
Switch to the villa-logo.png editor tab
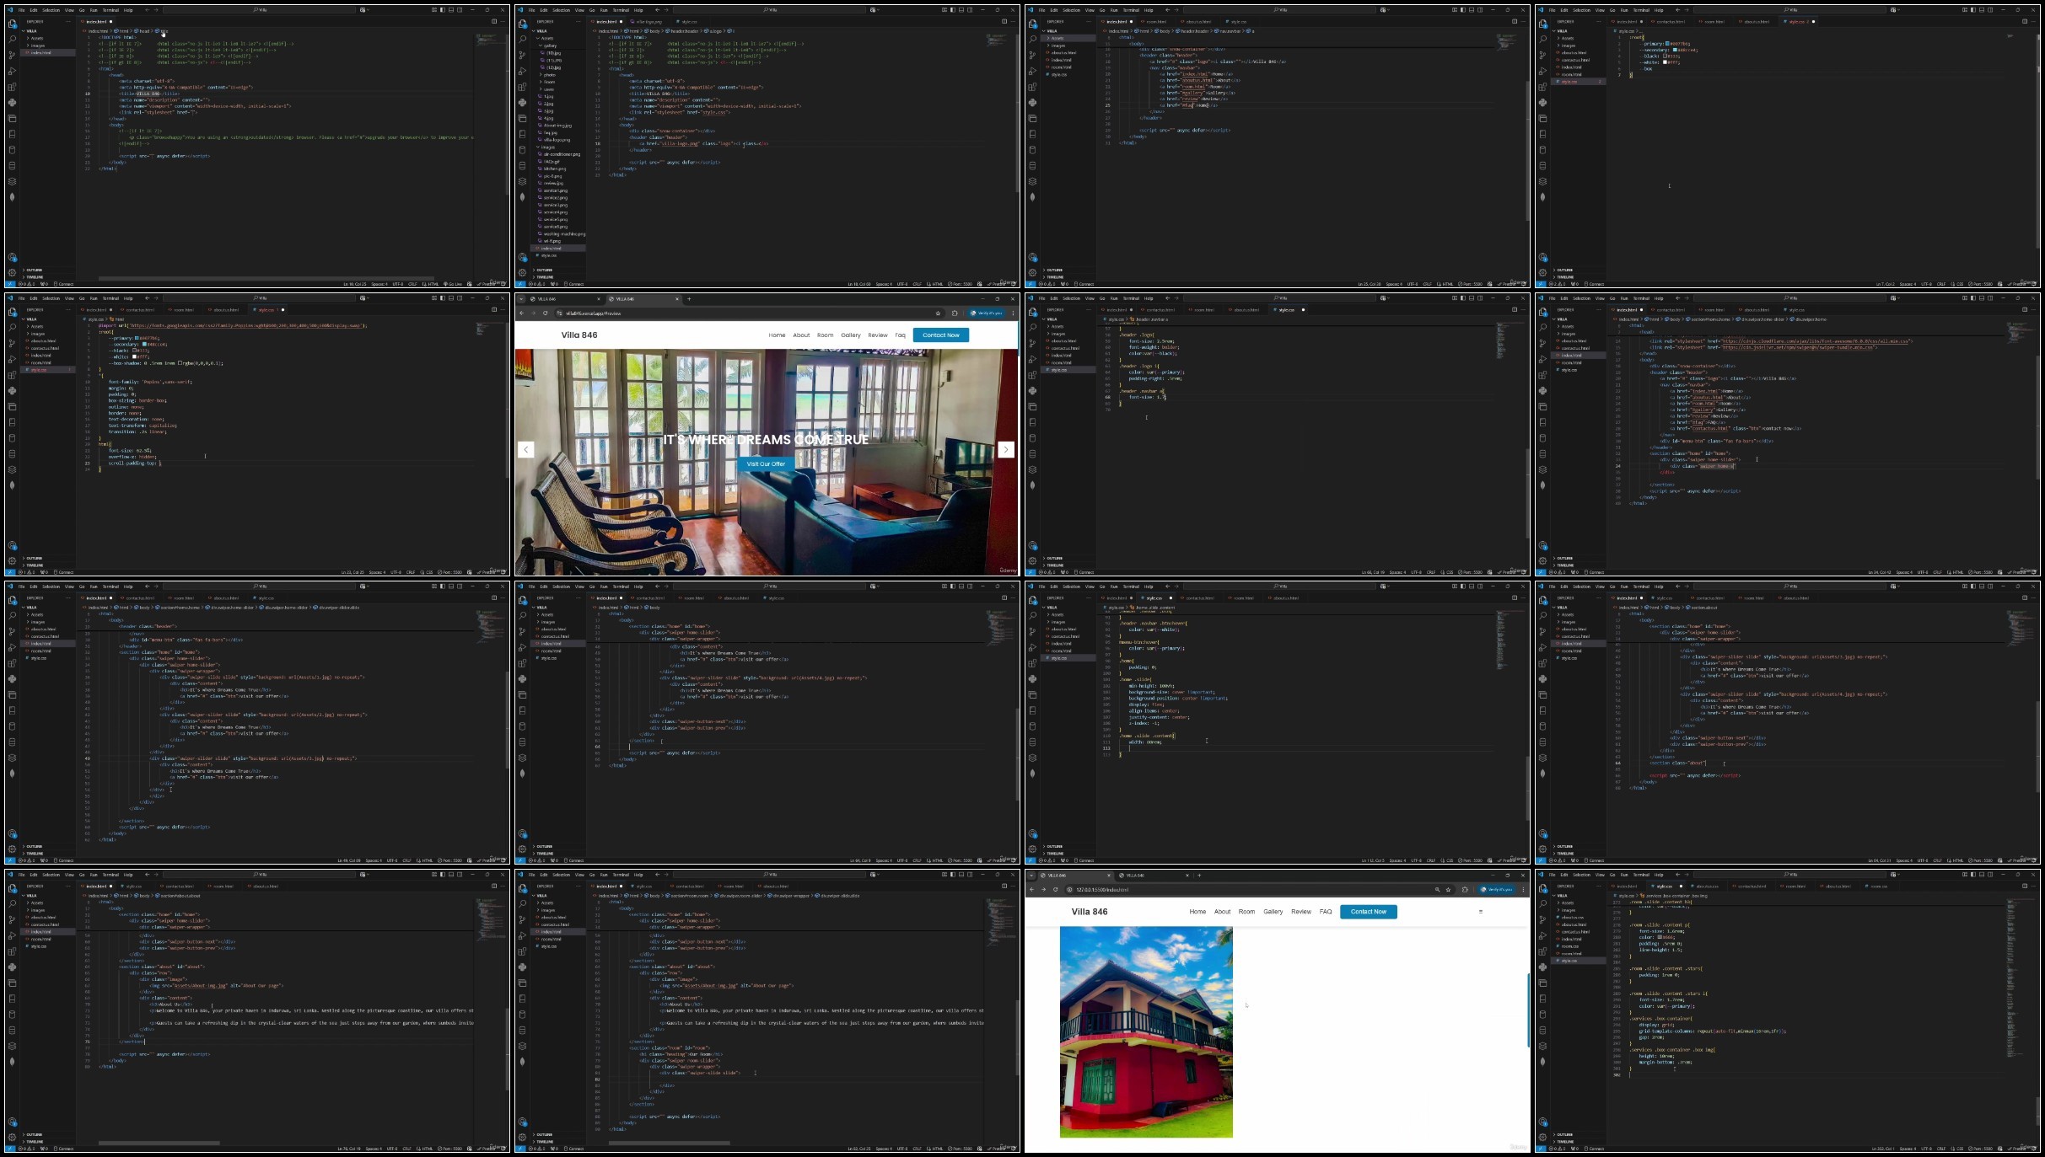(648, 22)
